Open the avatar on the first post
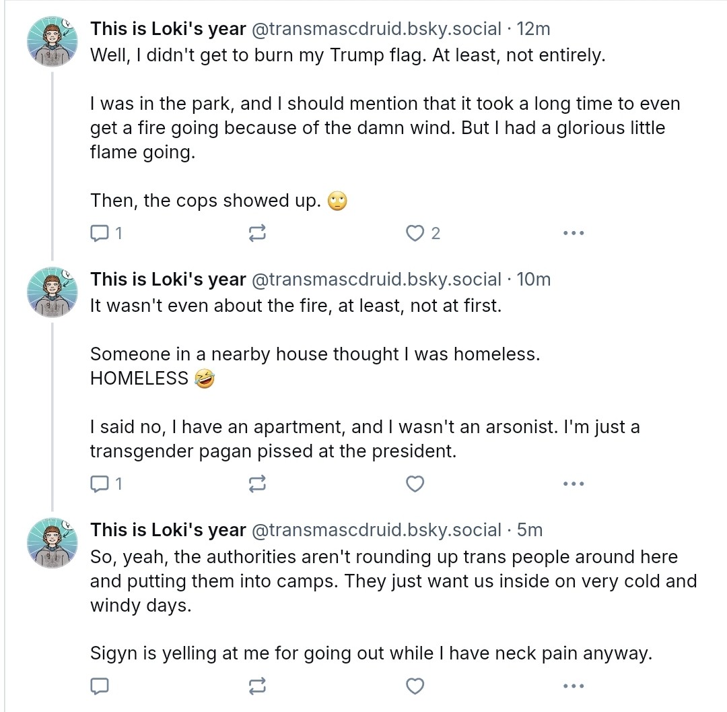727x712 pixels. pos(52,41)
